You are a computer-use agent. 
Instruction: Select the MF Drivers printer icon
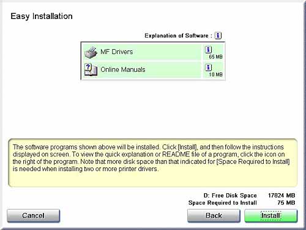pos(91,52)
